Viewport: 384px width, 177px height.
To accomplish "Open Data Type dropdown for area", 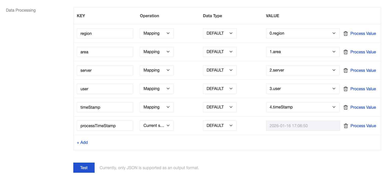I will tap(219, 52).
